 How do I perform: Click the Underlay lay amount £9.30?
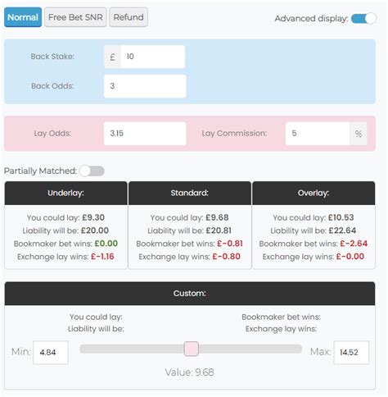pyautogui.click(x=93, y=217)
